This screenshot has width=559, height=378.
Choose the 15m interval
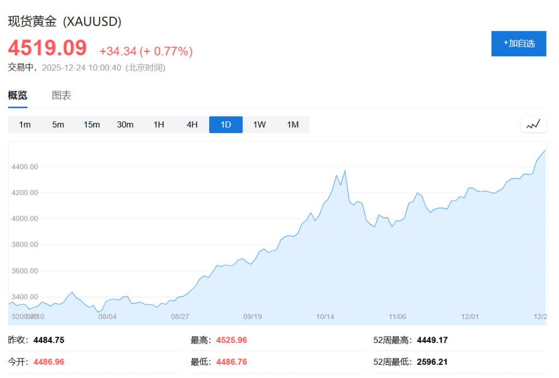tap(92, 125)
